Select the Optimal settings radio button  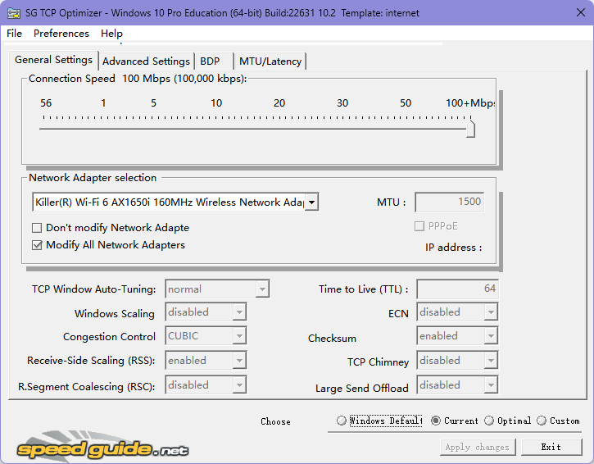[489, 421]
